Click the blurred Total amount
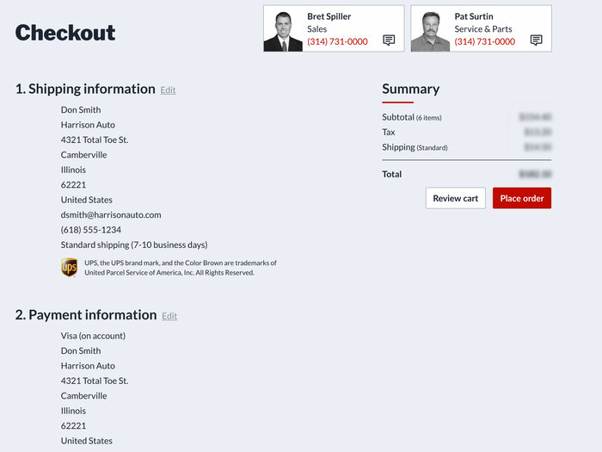Screen dimensions: 602x452 coord(535,174)
